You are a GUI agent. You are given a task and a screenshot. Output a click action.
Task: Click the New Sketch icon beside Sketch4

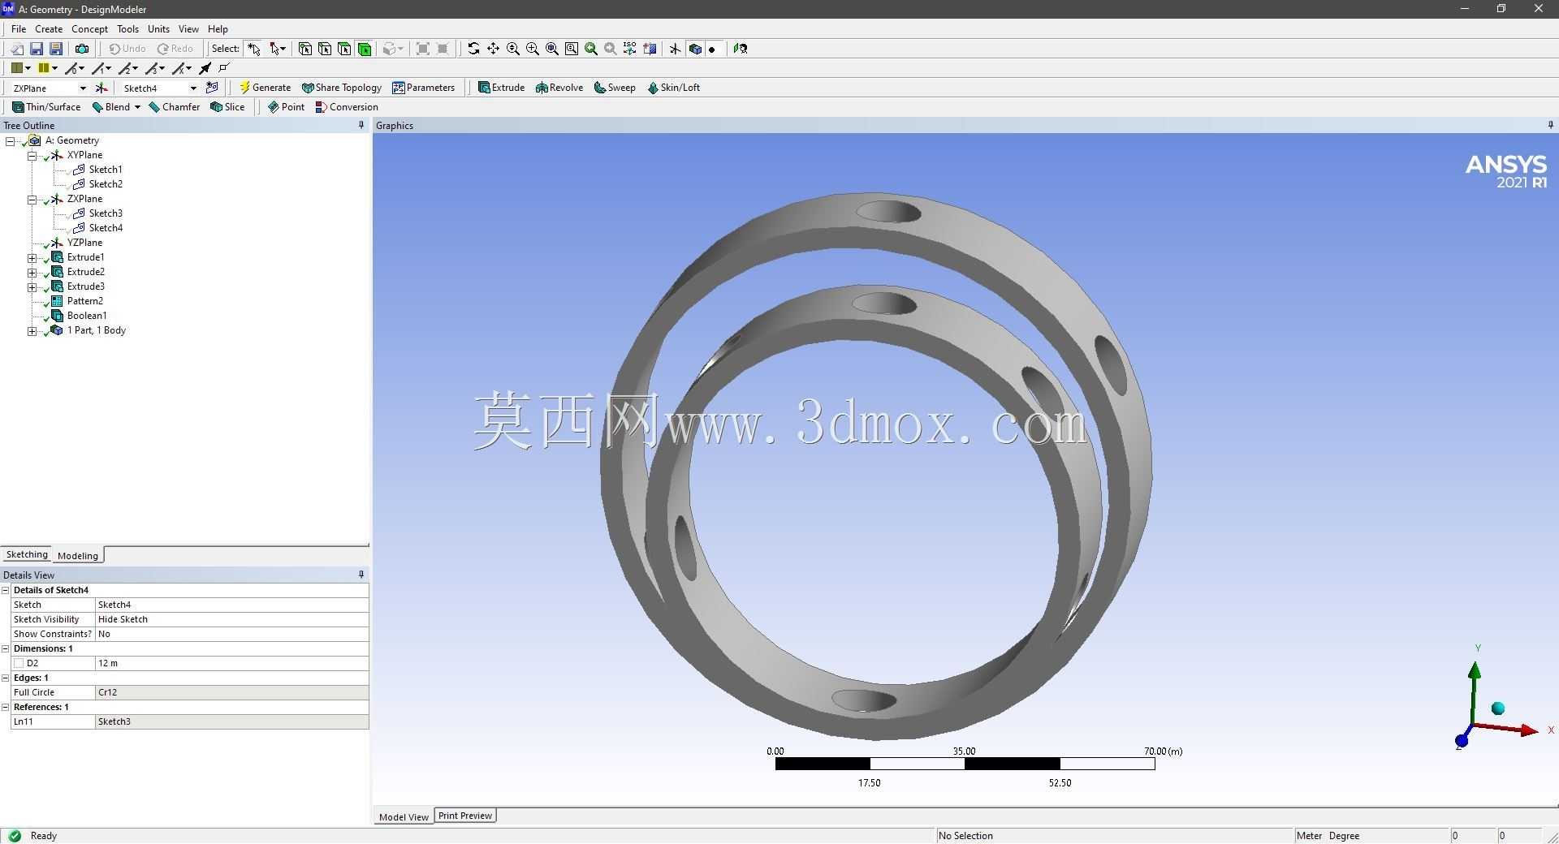click(212, 88)
